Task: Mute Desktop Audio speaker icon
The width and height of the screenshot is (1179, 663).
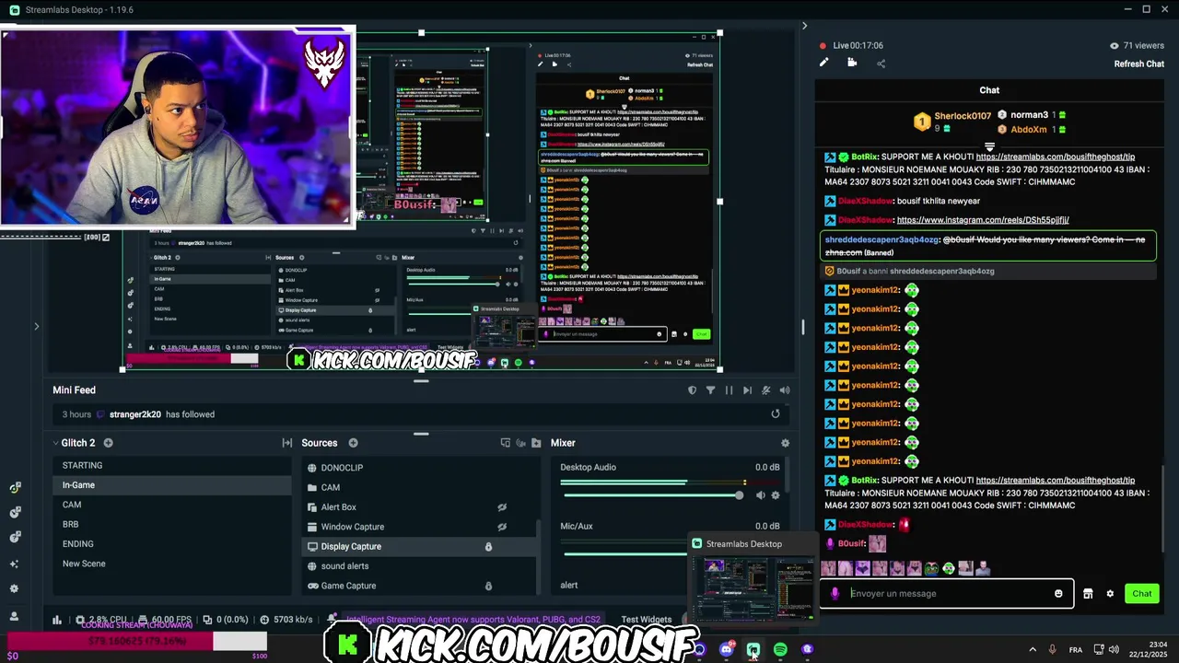Action: point(761,495)
